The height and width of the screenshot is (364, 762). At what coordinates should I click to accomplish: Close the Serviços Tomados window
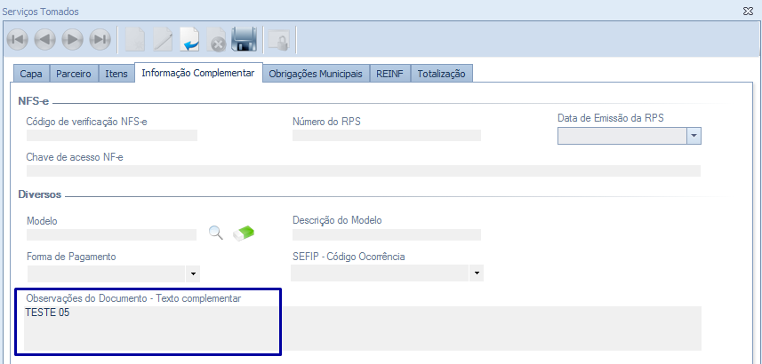(x=748, y=12)
